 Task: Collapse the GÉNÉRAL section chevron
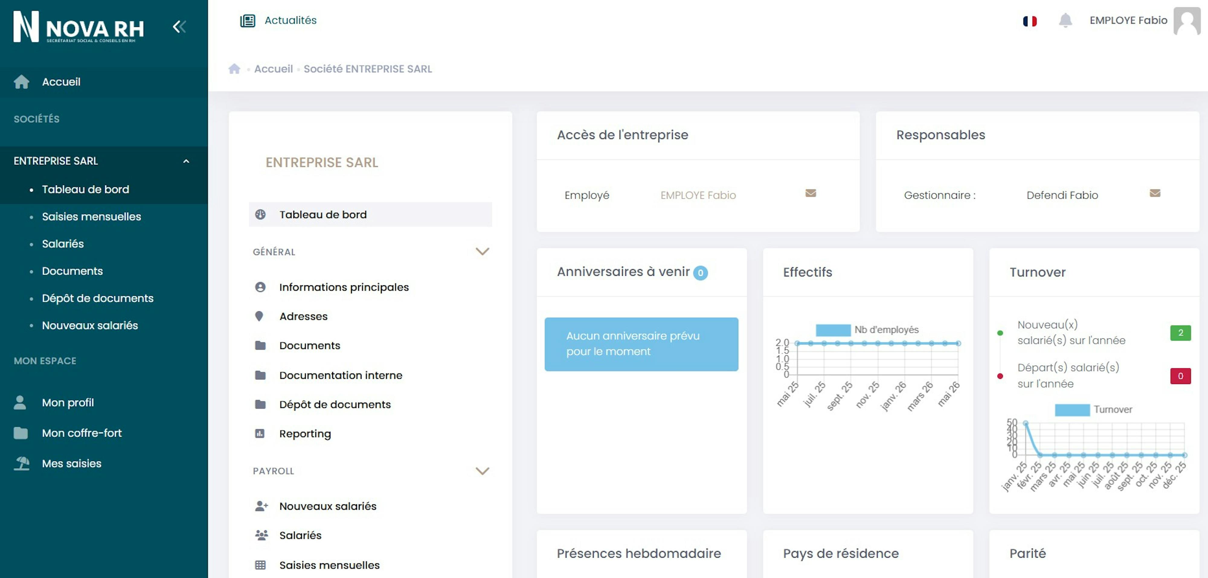[482, 252]
